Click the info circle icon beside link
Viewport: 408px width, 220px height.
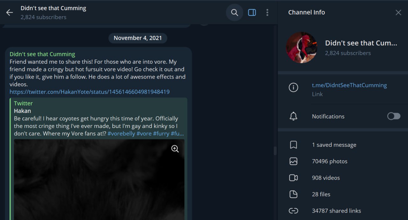[293, 88]
